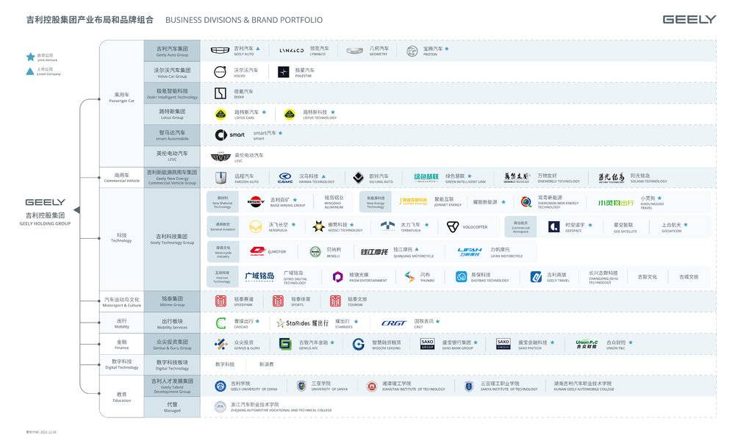Viewport: 735px width, 446px height.
Task: Click the GEELY logo at top right
Action: [689, 19]
